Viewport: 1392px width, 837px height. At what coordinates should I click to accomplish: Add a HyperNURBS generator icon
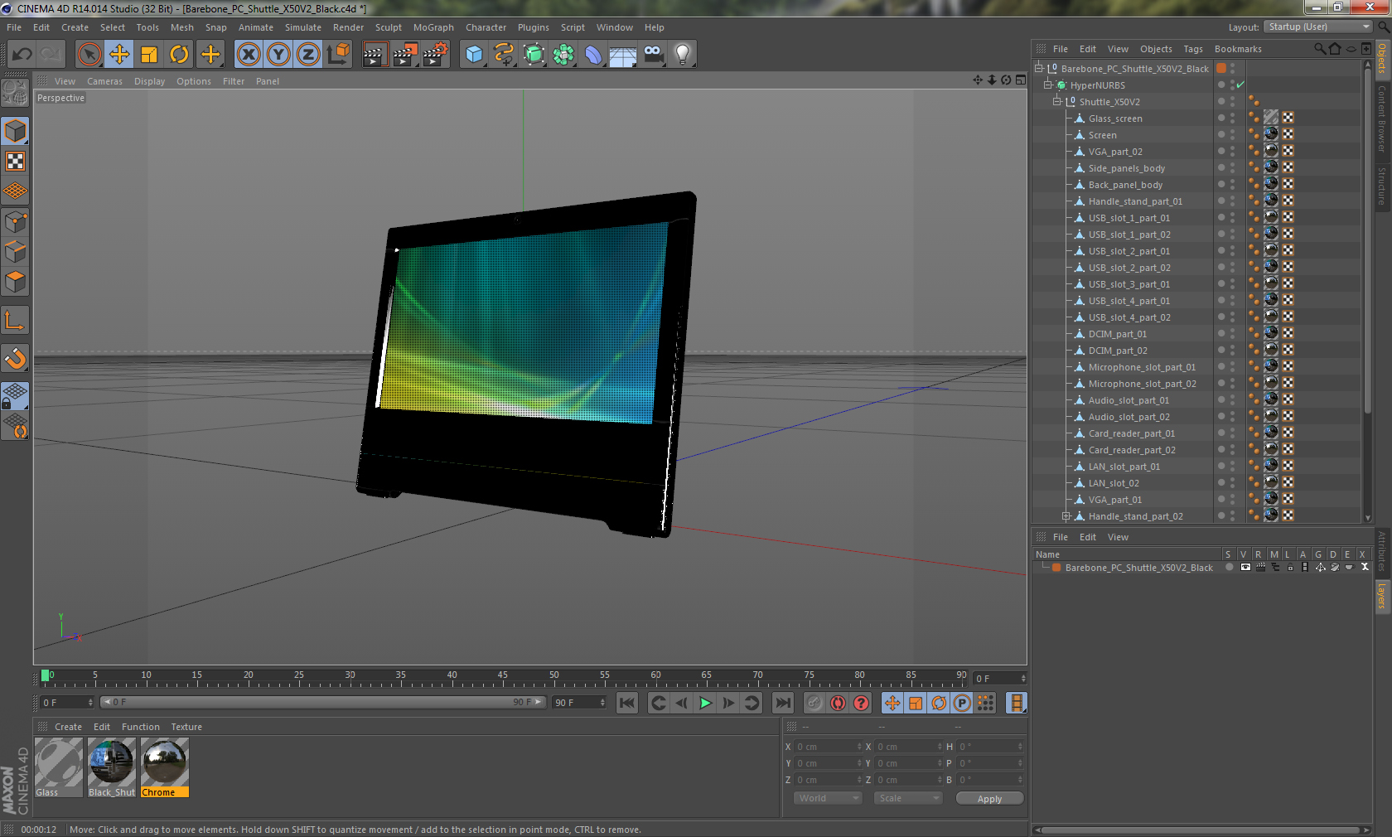click(534, 55)
